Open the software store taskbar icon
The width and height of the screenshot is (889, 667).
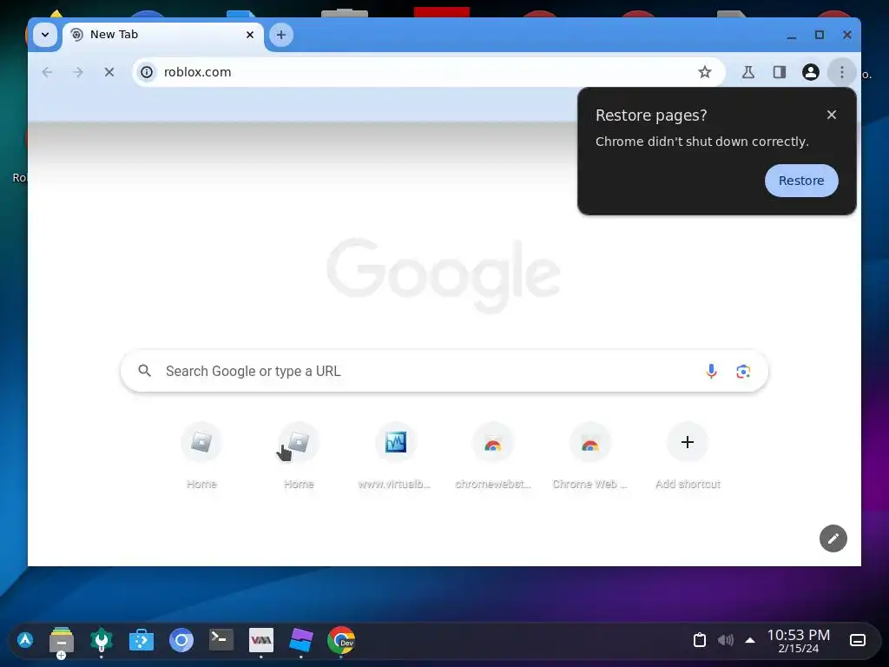pyautogui.click(x=142, y=640)
